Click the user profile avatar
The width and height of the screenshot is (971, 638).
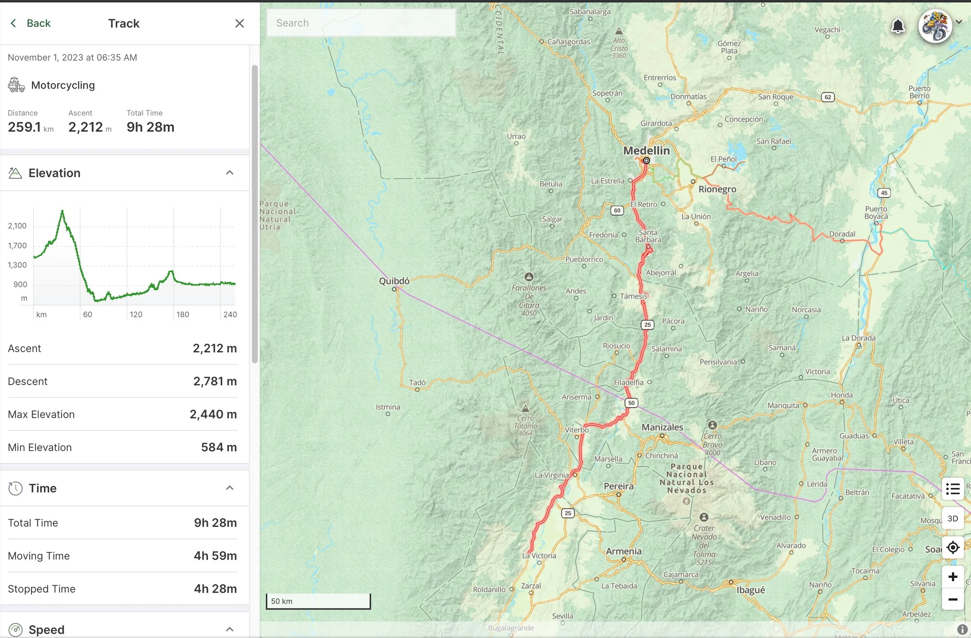[935, 26]
